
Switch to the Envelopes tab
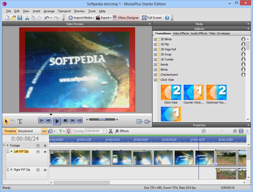[x=223, y=33]
